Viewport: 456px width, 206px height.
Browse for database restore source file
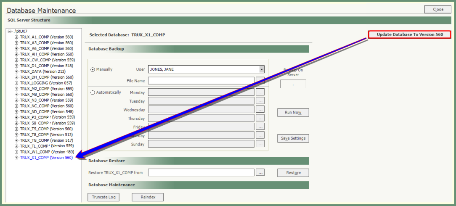tap(260, 172)
